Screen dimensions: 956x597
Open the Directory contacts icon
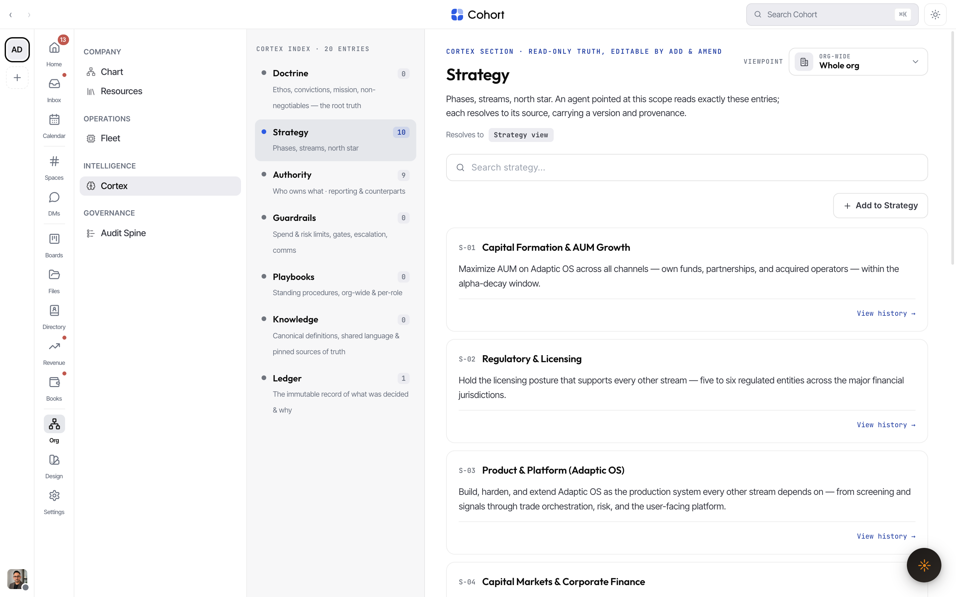coord(54,311)
